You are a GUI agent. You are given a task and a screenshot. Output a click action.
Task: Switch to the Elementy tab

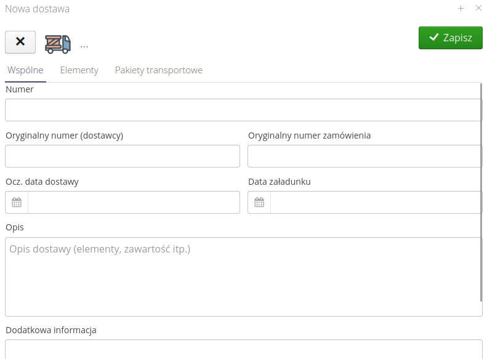pos(79,70)
